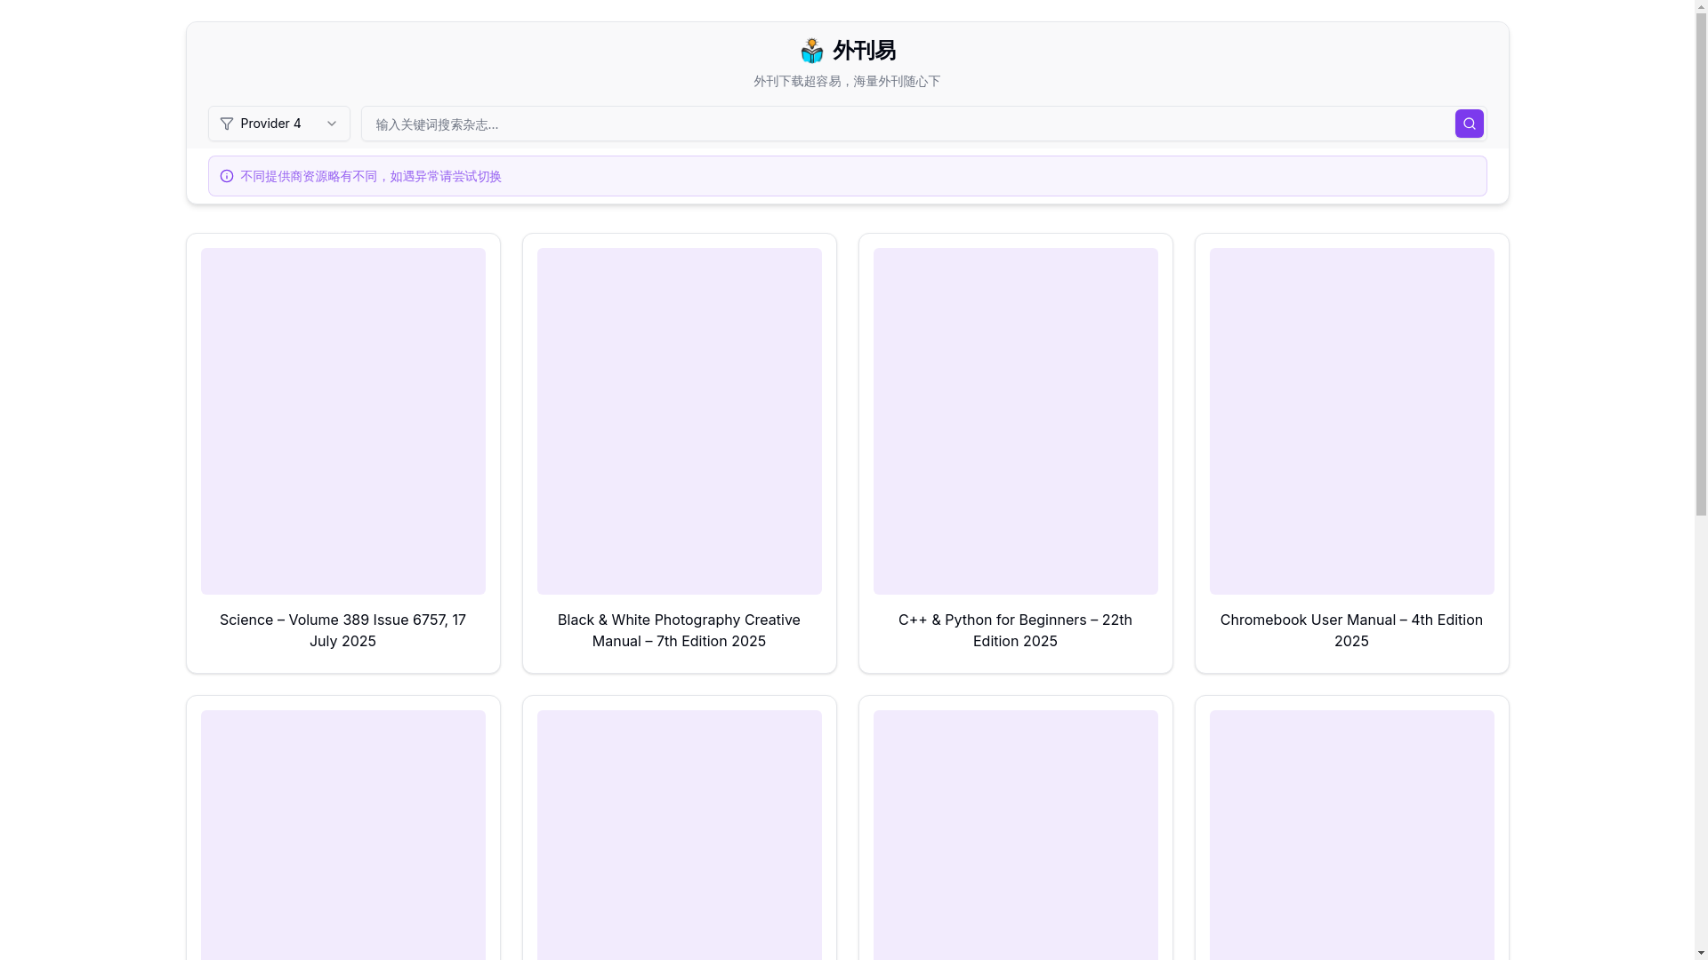Click the filter funnel icon

coord(227,124)
